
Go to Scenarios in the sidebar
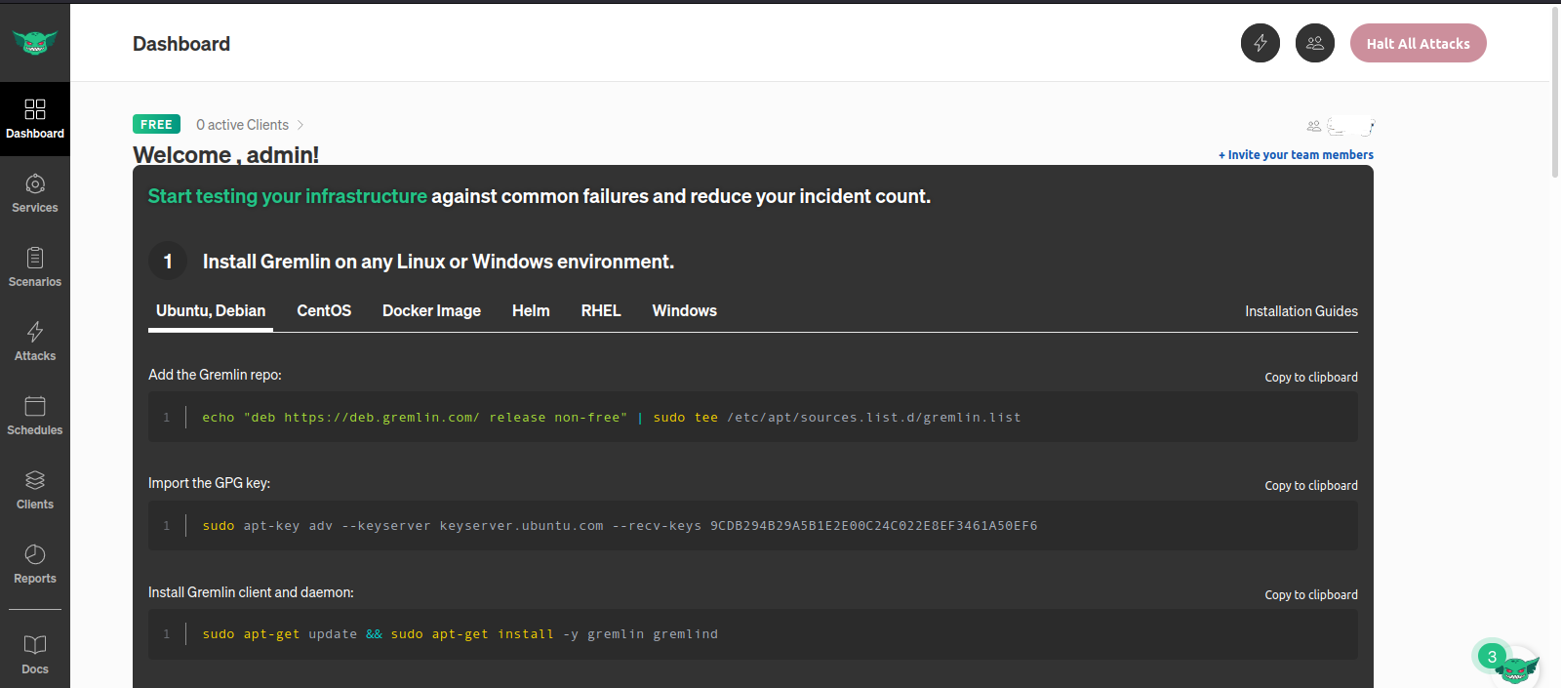(x=35, y=267)
